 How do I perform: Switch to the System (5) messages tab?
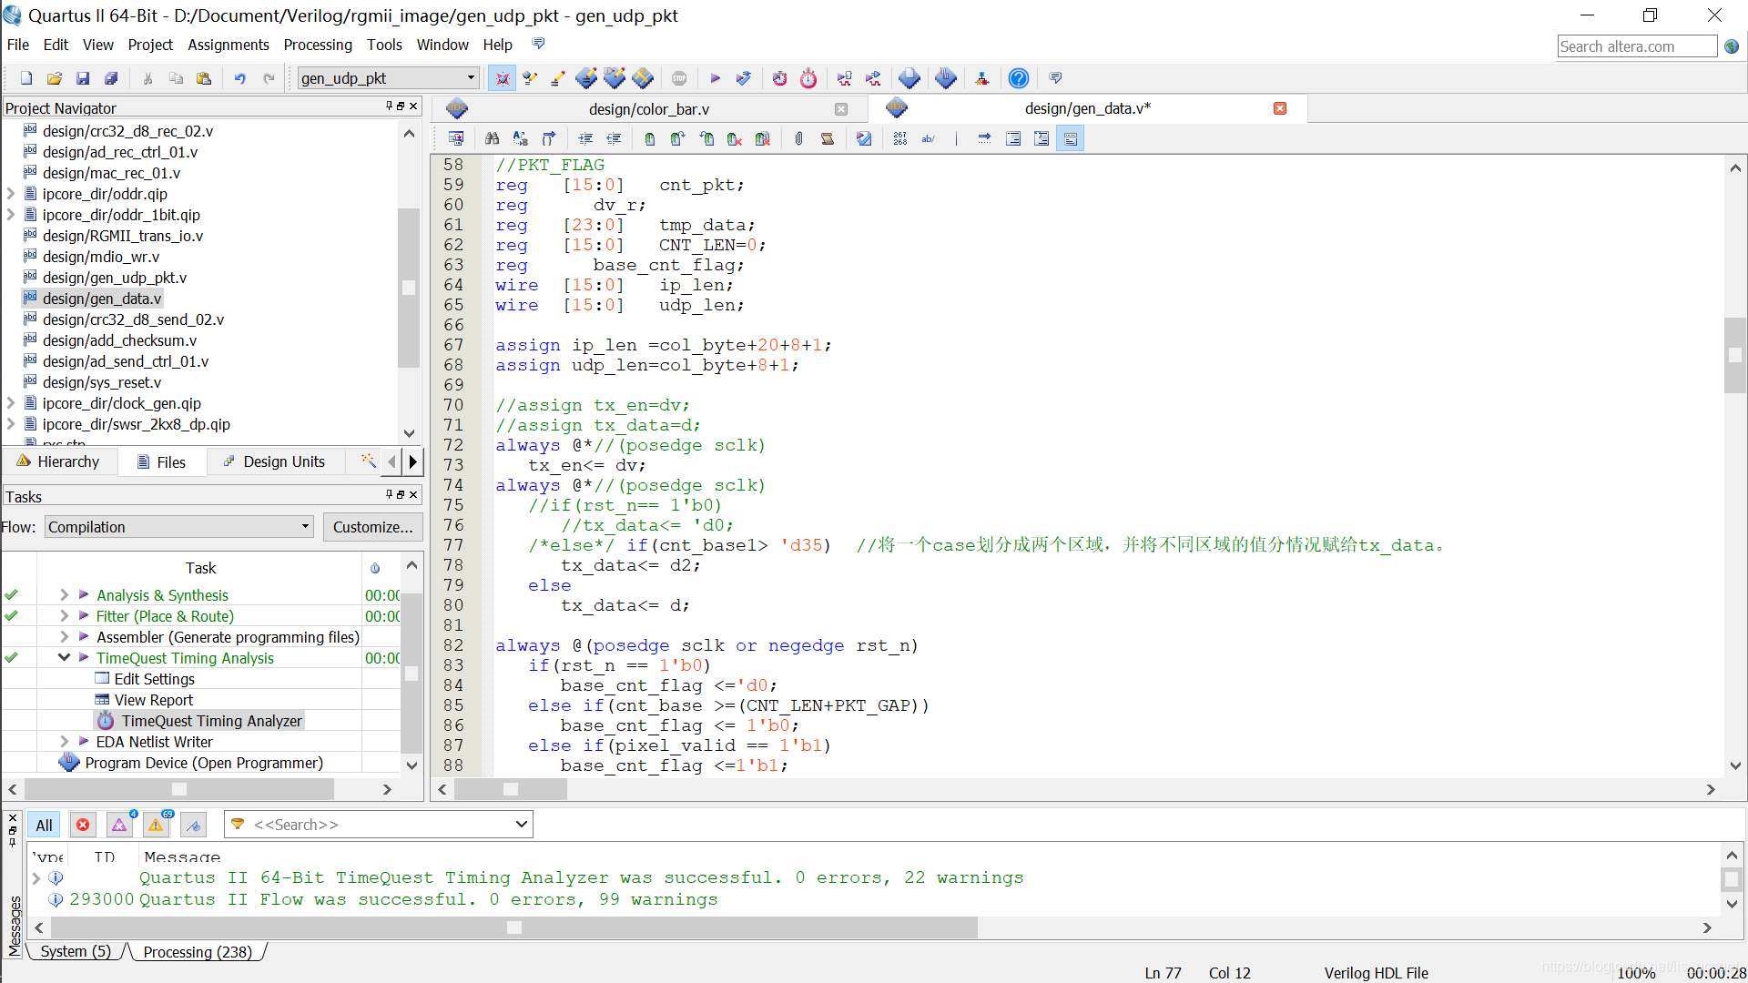click(x=76, y=951)
